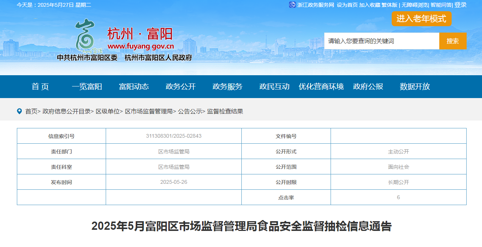
Task: Click 区市场监督管理局 in the breadcrumb
Action: pyautogui.click(x=149, y=111)
